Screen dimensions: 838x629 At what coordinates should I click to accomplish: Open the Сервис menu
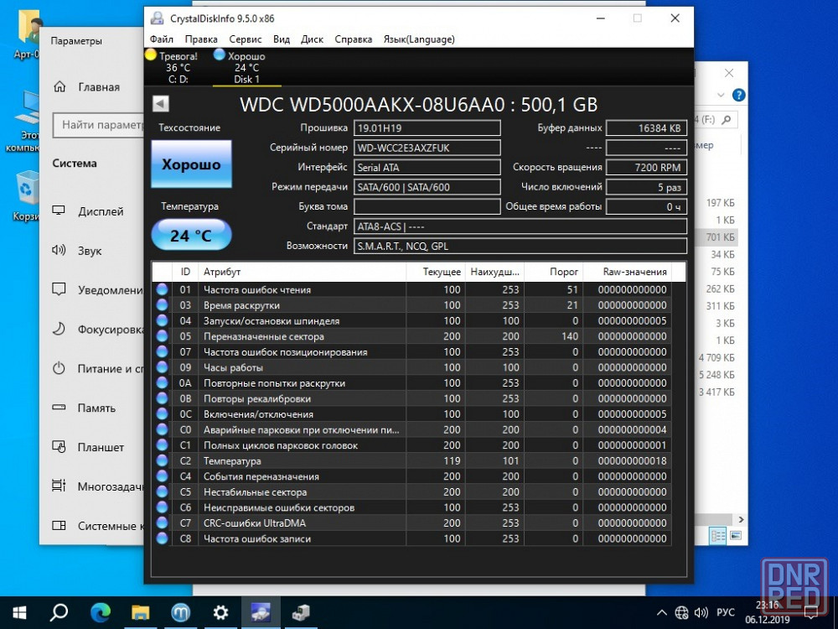point(246,39)
